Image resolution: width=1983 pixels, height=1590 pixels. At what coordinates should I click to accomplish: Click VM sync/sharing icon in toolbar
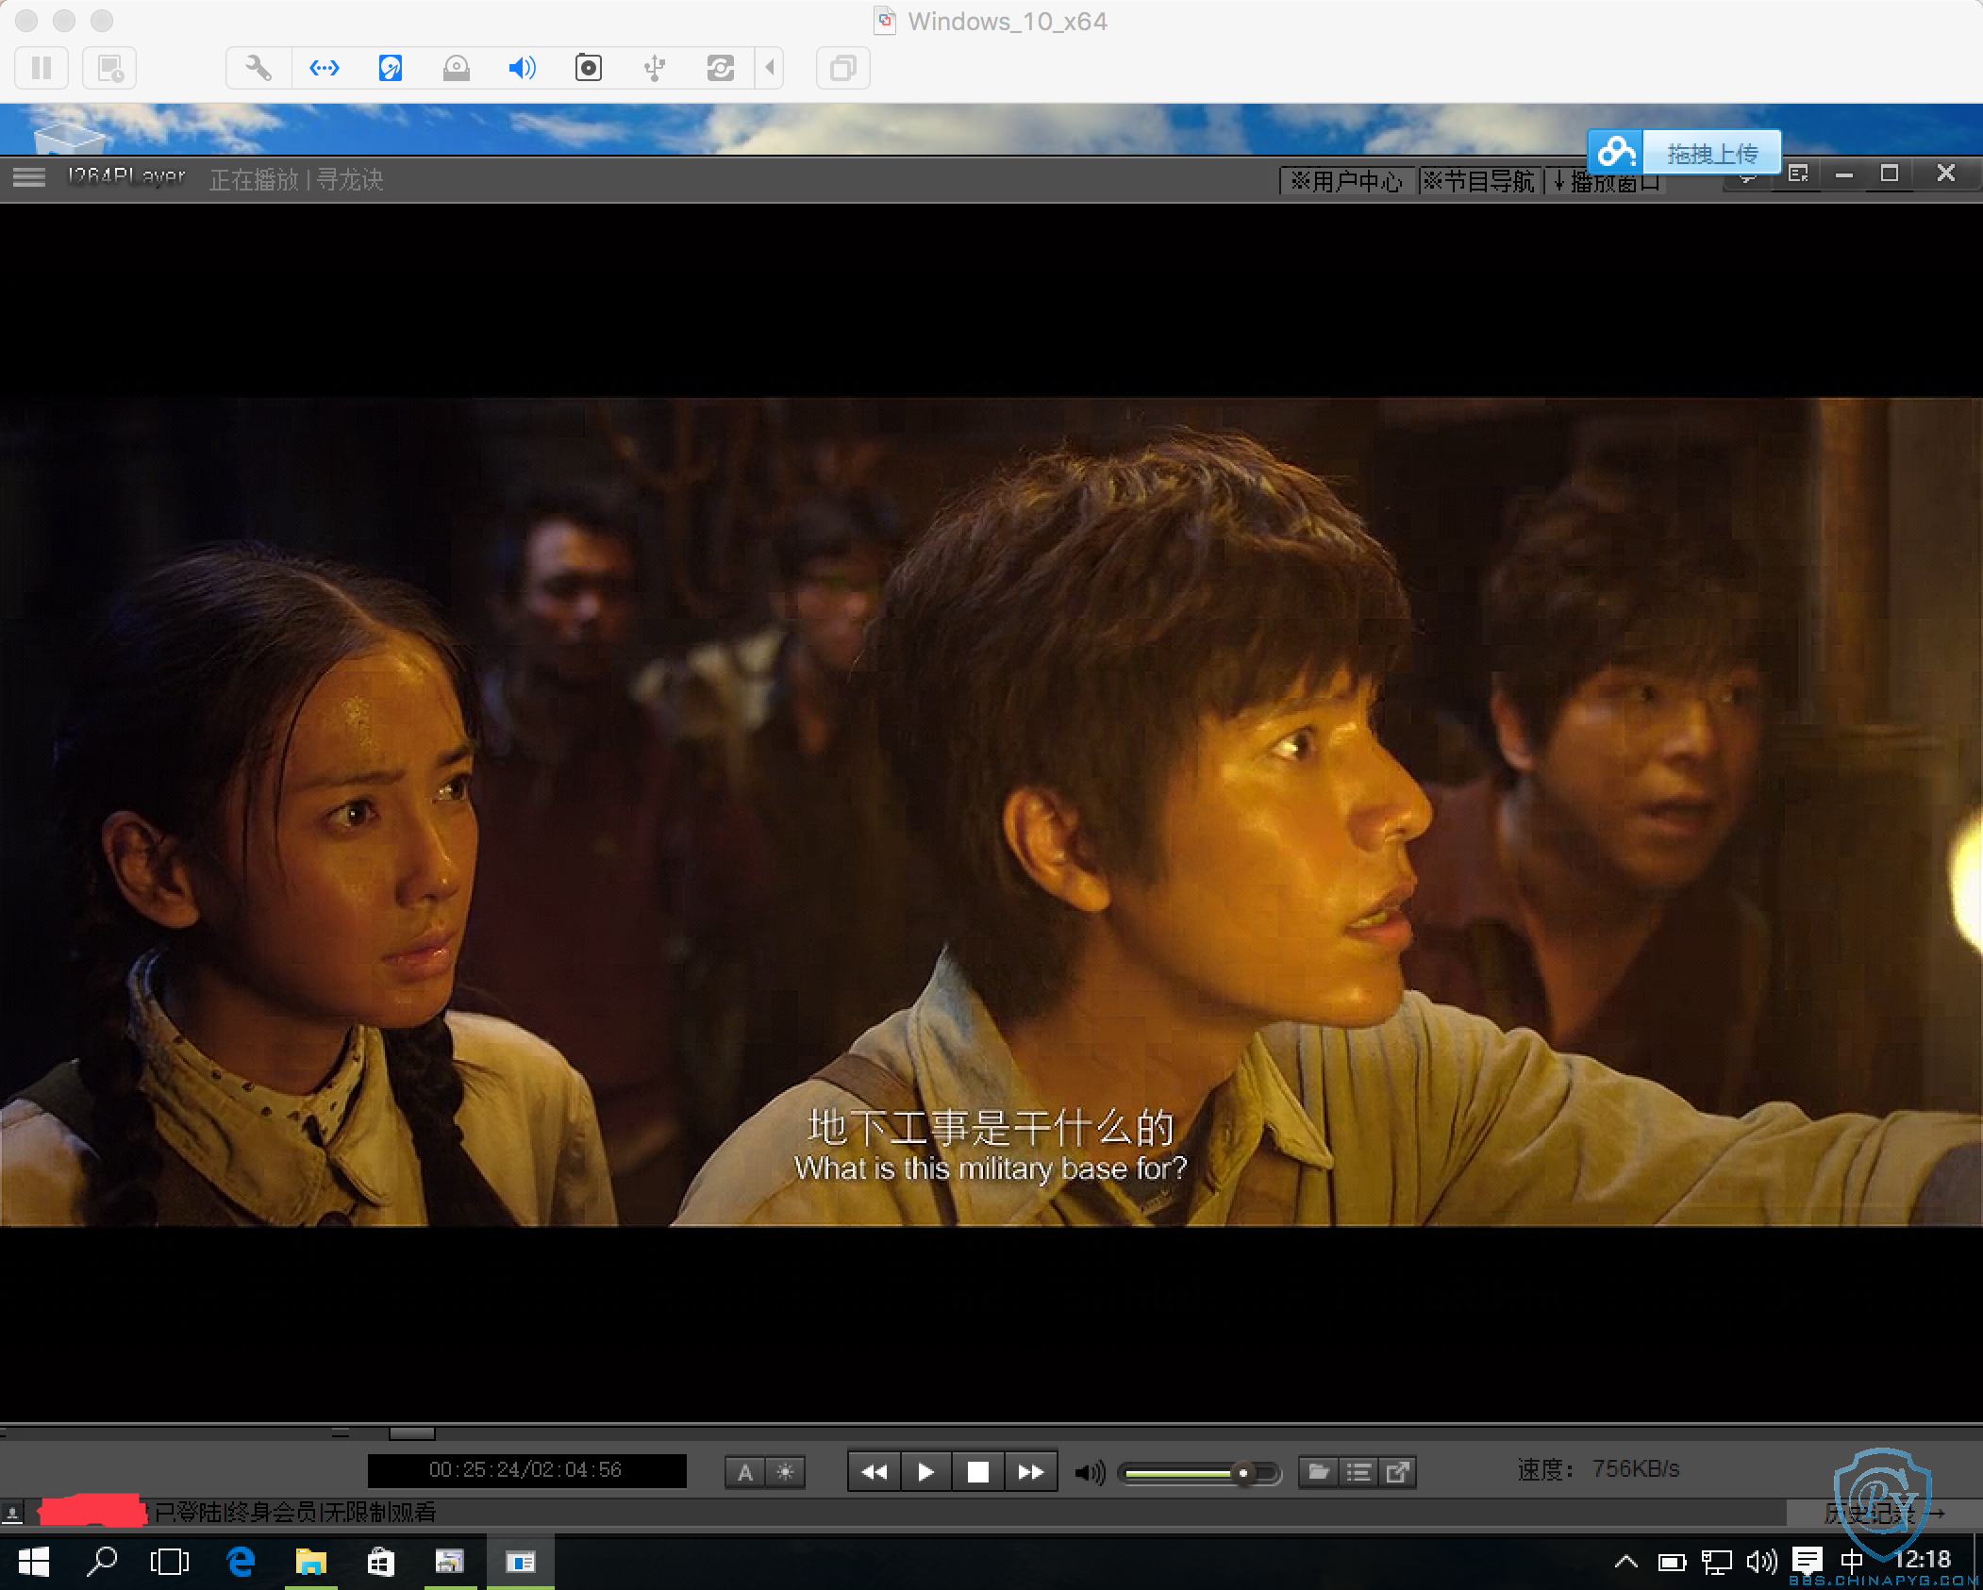(x=721, y=68)
